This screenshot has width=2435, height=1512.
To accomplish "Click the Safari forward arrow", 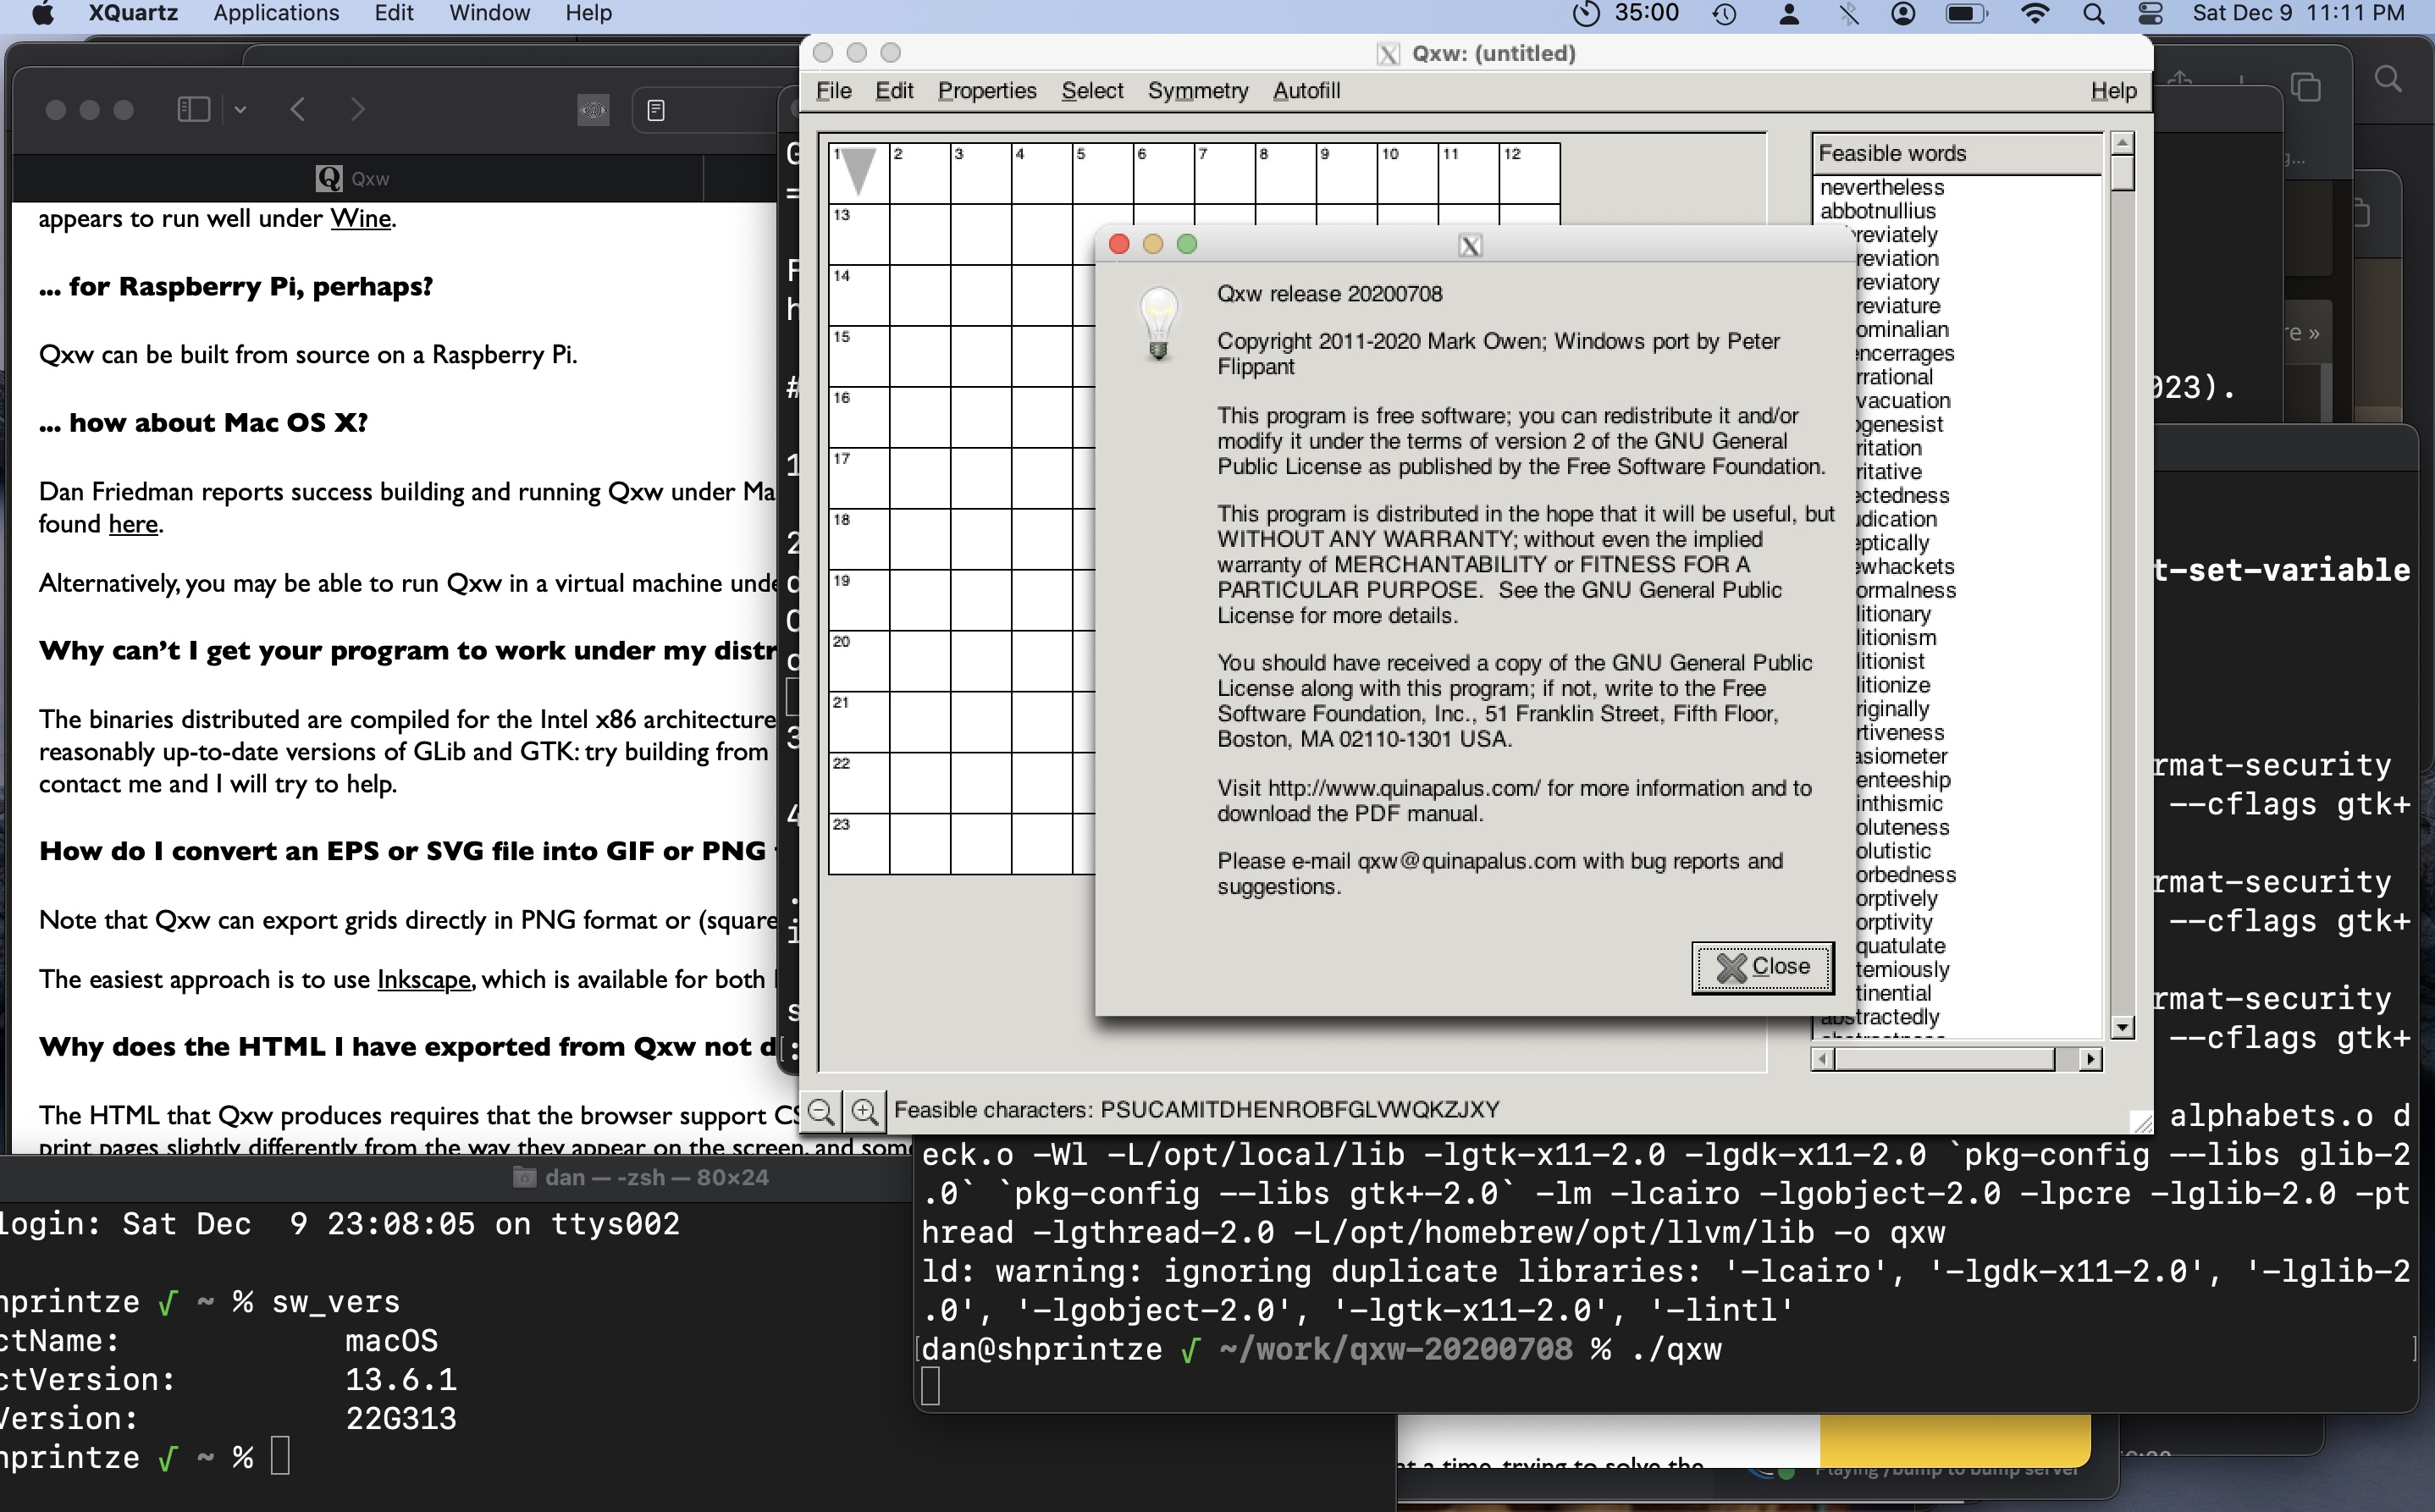I will pos(357,109).
